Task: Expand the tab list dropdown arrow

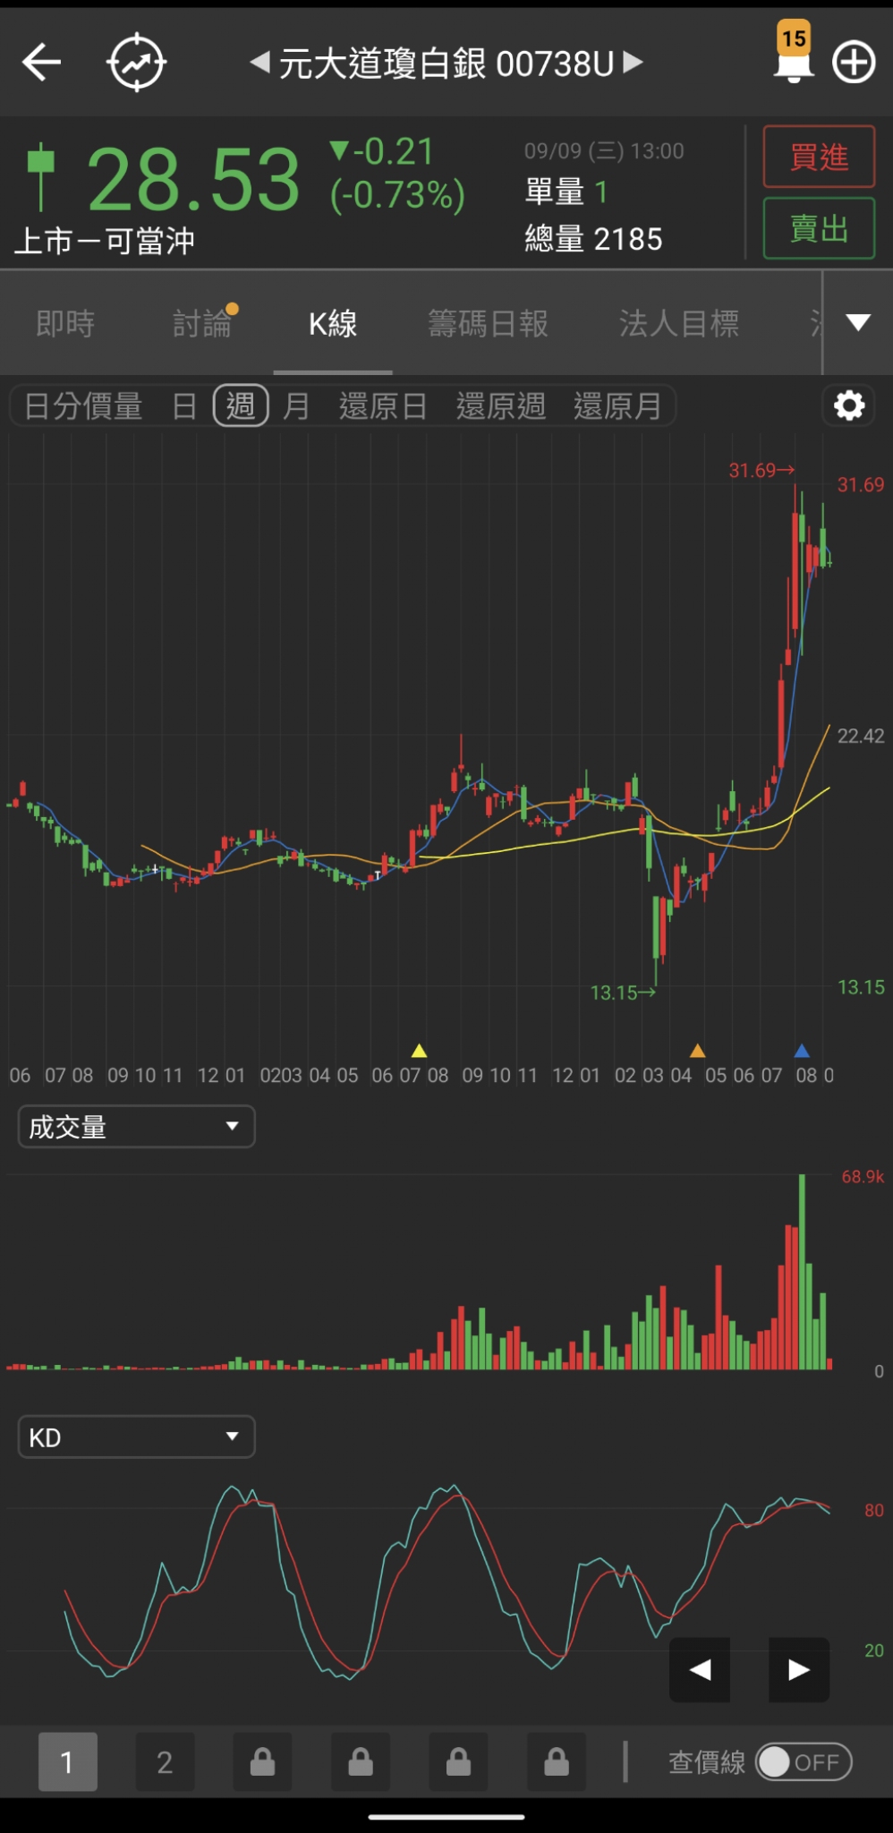Action: tap(858, 323)
